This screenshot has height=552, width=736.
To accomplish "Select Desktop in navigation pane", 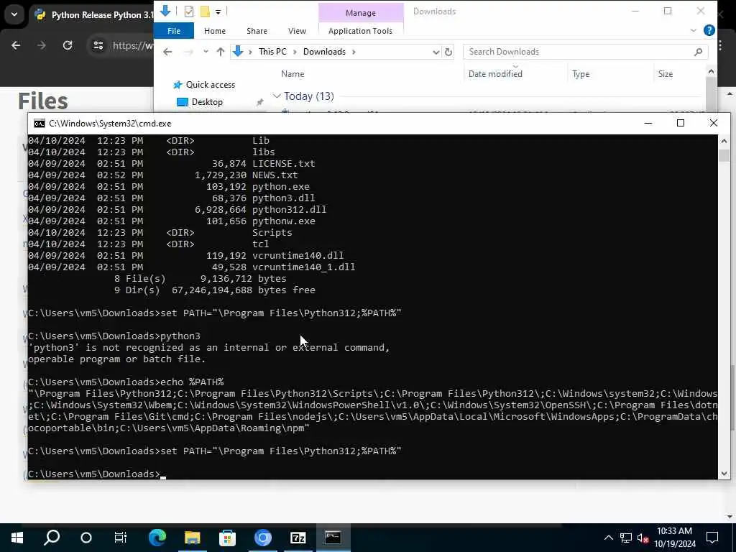I will point(207,102).
